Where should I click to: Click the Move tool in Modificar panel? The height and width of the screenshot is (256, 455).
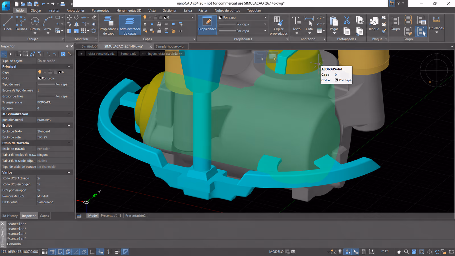click(69, 17)
